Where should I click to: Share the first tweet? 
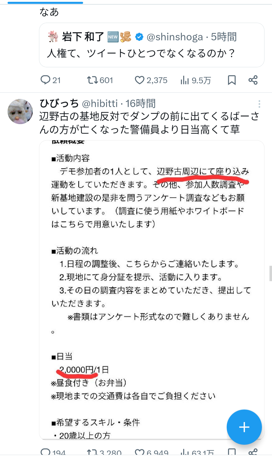coord(253,80)
